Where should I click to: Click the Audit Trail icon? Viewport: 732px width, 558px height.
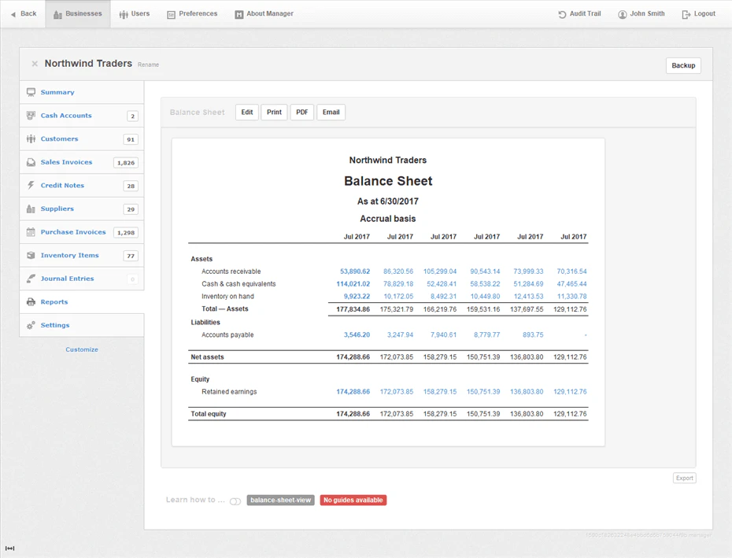(561, 13)
